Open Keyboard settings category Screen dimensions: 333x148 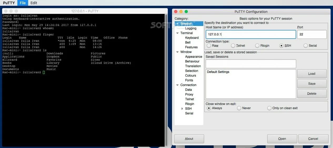pyautogui.click(x=192, y=38)
